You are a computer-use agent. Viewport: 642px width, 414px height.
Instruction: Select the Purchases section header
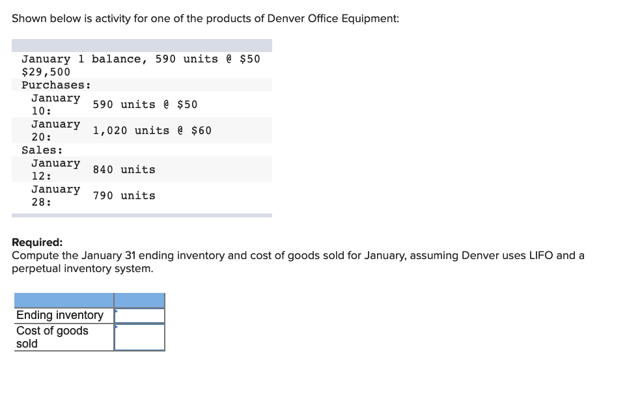point(57,85)
